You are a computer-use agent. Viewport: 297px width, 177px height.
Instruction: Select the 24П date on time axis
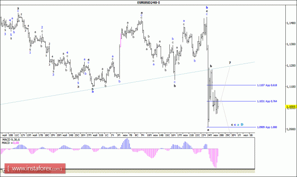click(x=210, y=135)
